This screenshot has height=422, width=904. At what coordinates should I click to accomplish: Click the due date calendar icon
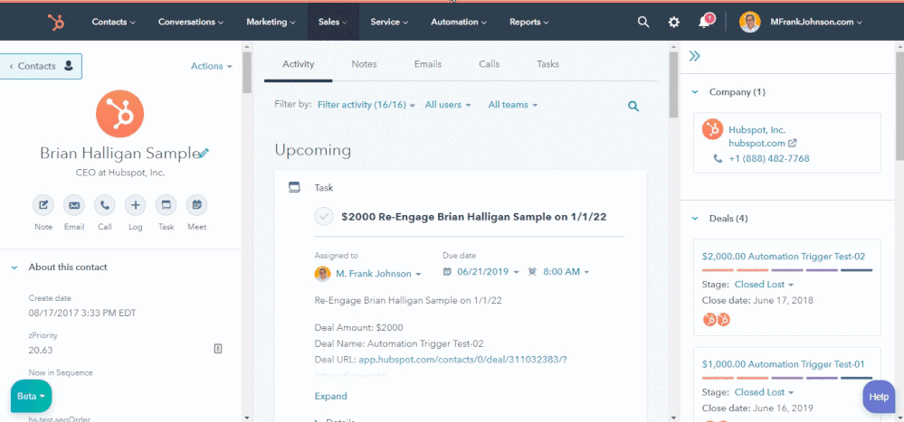point(447,272)
